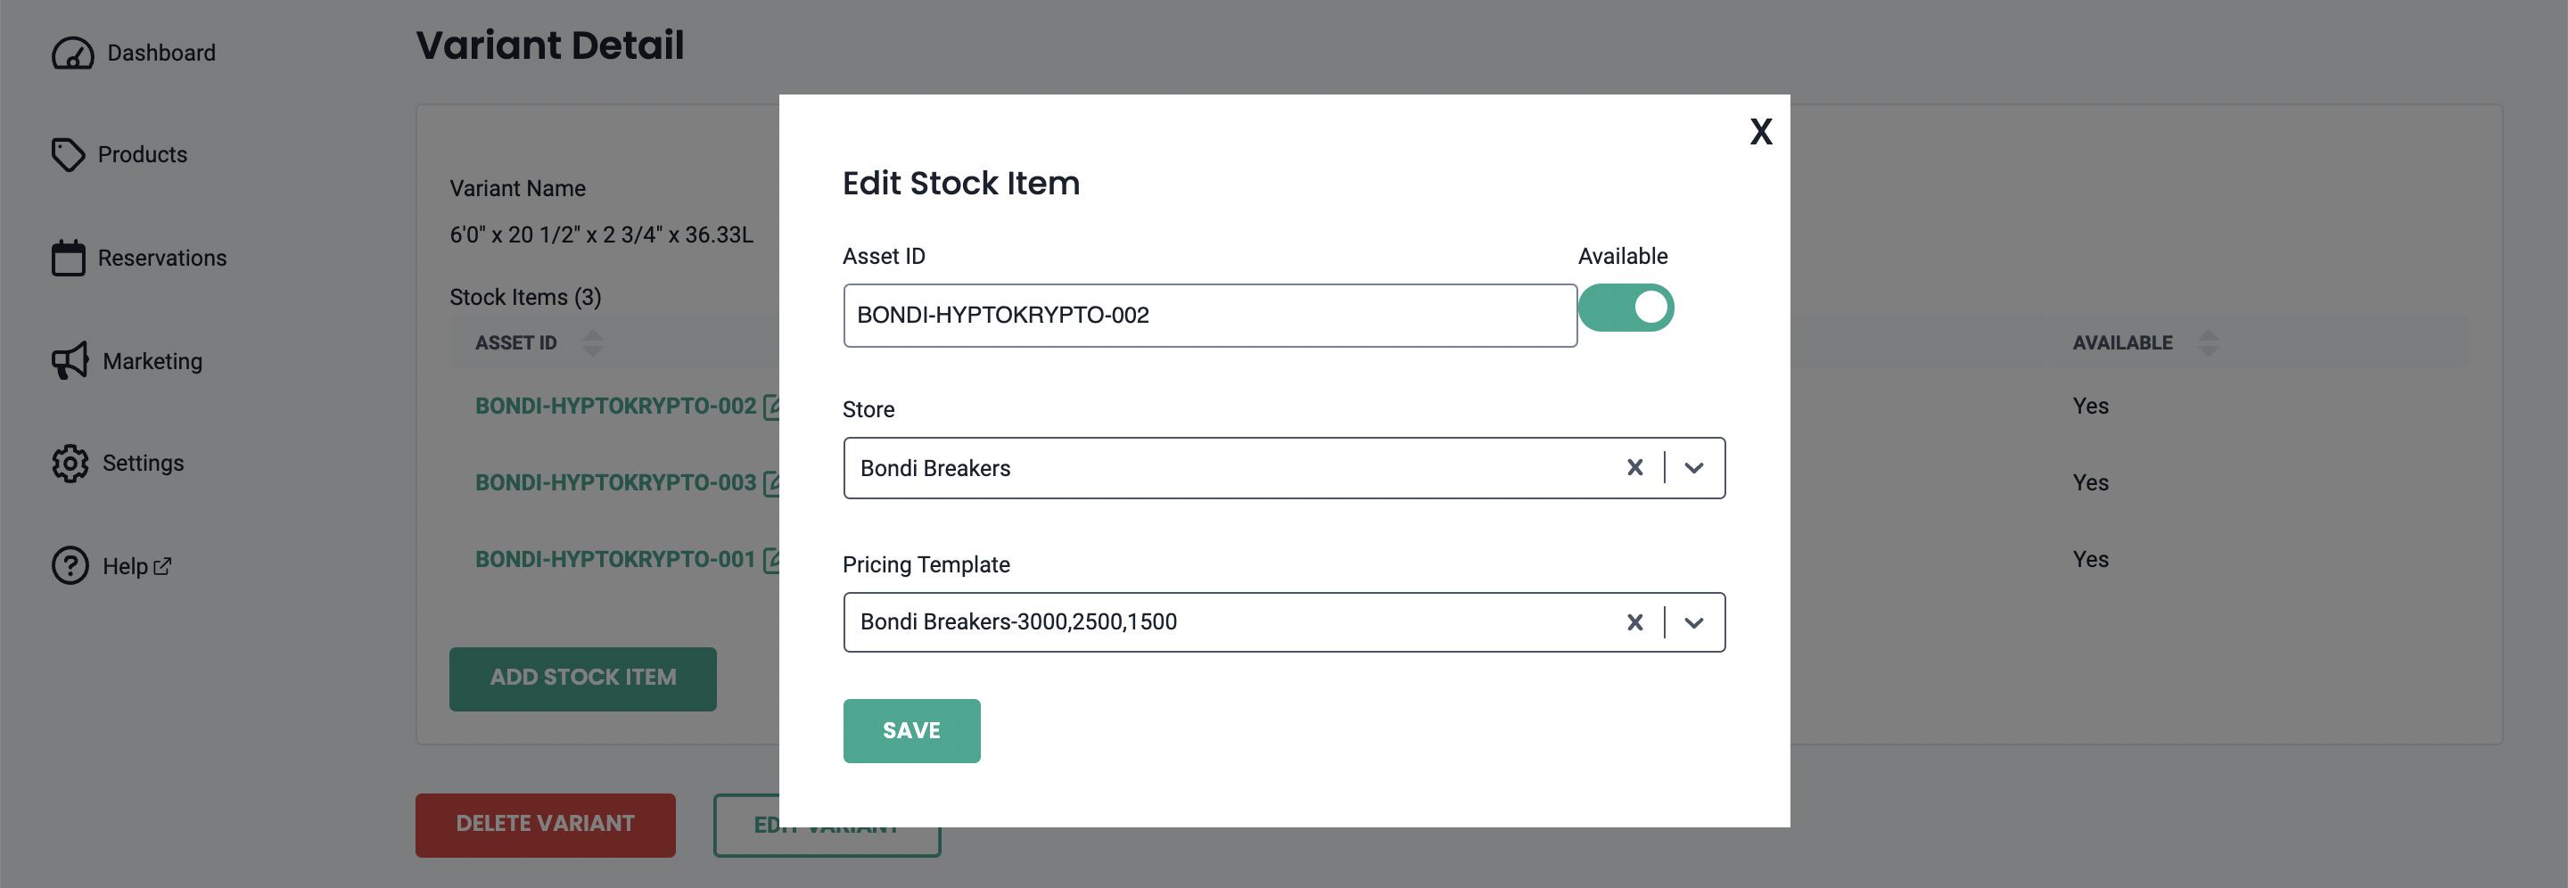Click into the Asset ID text field

click(1208, 316)
